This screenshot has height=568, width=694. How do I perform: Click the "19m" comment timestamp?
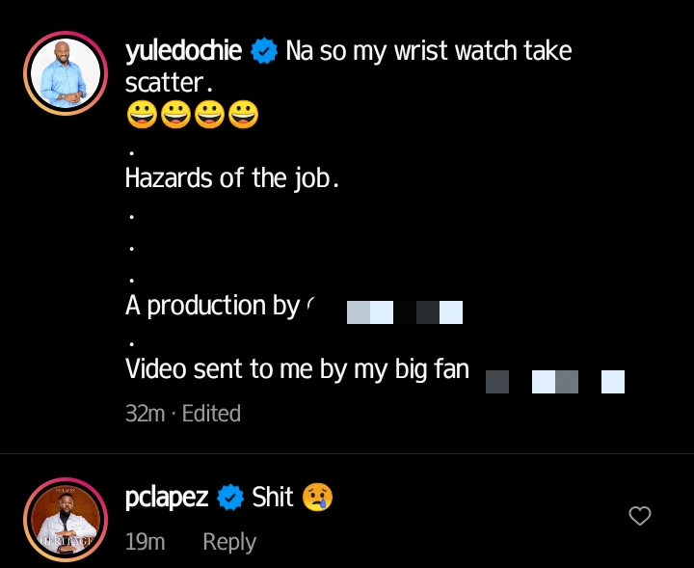(145, 542)
